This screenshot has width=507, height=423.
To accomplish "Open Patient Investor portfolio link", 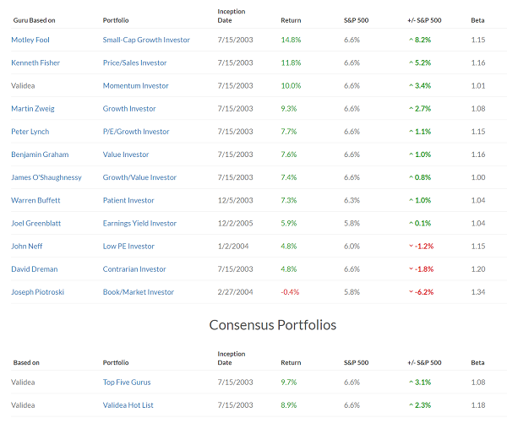I will [128, 200].
